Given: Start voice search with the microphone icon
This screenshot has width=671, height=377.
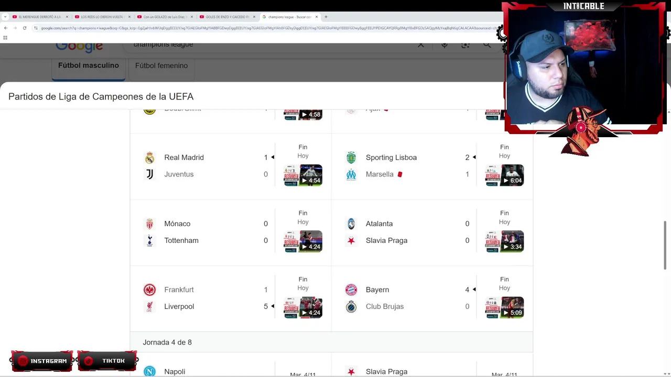Looking at the screenshot, I should coord(445,45).
